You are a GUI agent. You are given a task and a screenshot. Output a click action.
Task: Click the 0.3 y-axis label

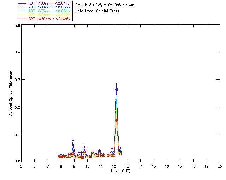tap(17, 80)
